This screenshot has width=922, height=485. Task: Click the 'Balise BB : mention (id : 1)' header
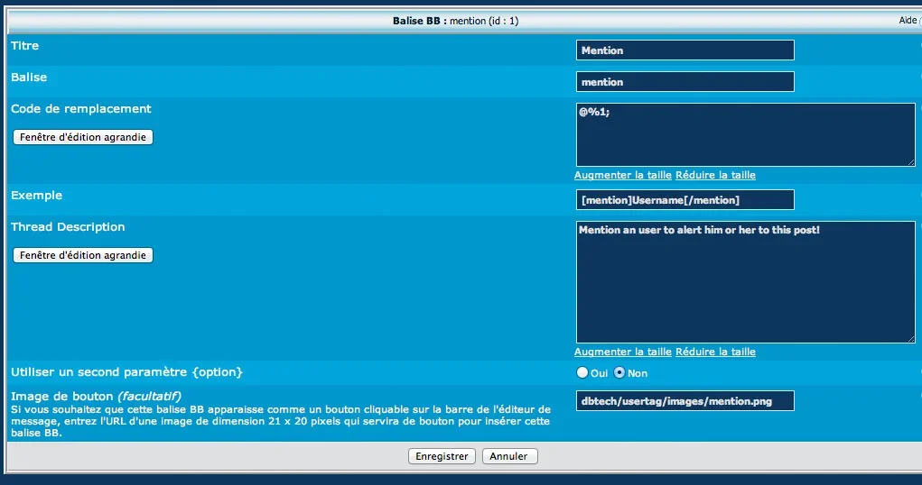tap(456, 21)
